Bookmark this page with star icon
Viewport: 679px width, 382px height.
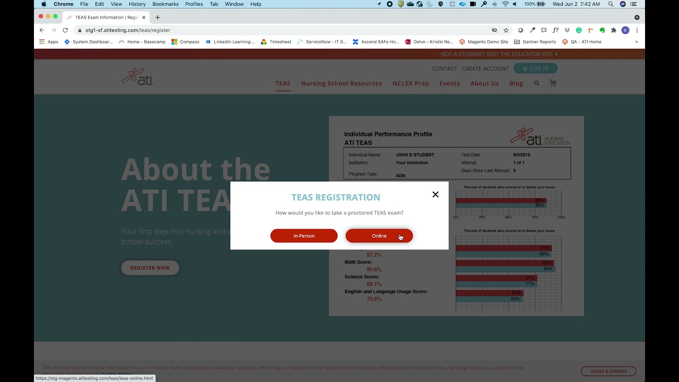click(506, 30)
